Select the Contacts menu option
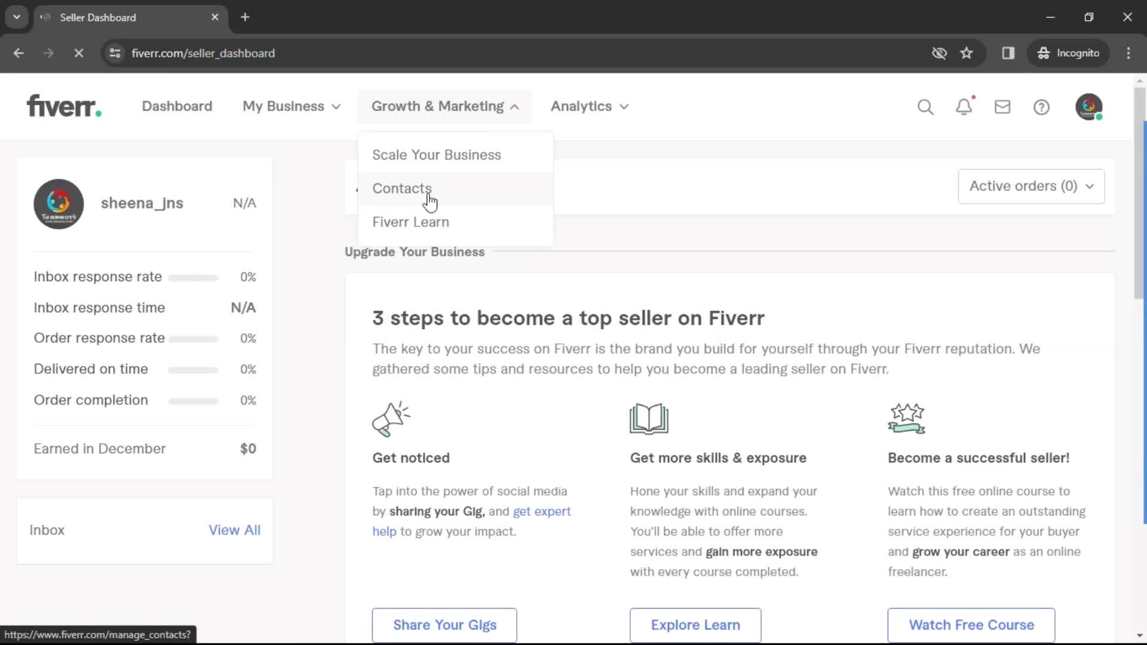The height and width of the screenshot is (645, 1147). [402, 188]
